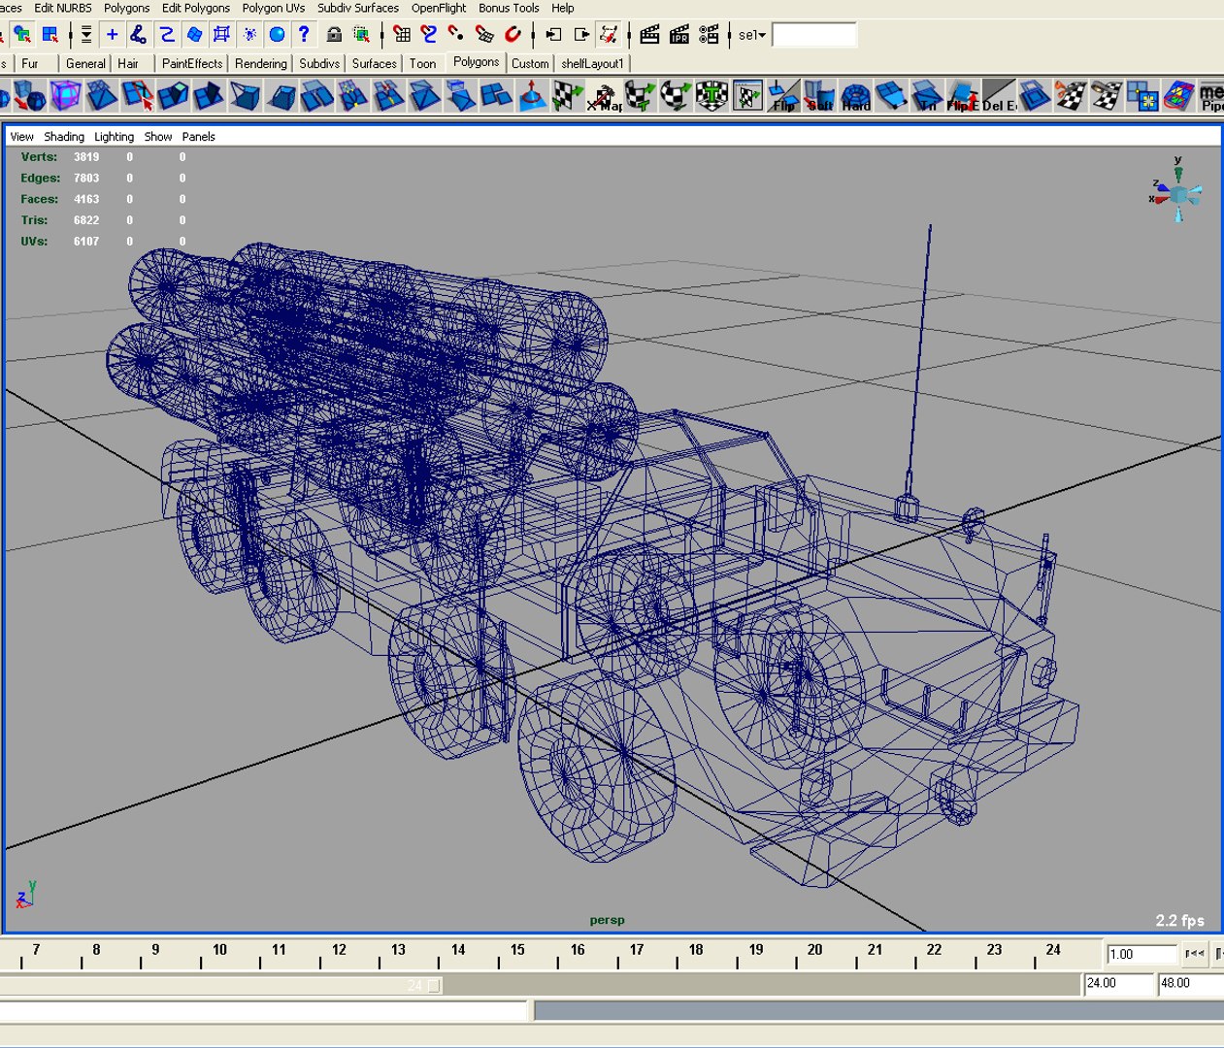
Task: Open the viewport View menu
Action: point(21,137)
